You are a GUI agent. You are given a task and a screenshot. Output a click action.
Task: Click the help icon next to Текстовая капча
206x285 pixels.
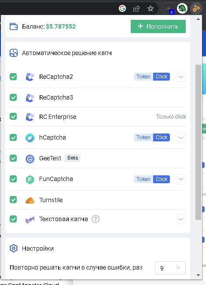(96, 219)
